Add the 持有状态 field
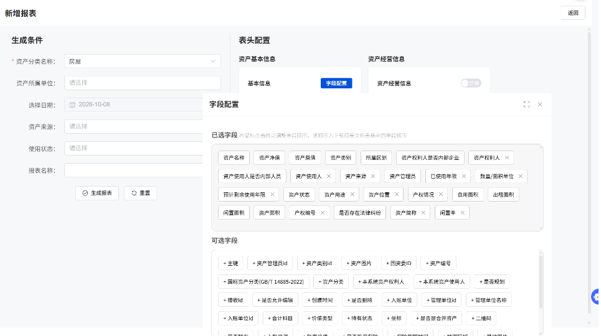The height and width of the screenshot is (336, 601). coord(359,319)
